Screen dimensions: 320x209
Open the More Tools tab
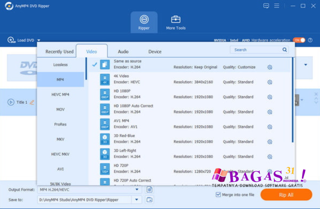tap(176, 23)
